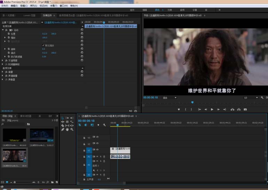Select the Hand tool
Screen dimensions: 268x190
coord(67,129)
